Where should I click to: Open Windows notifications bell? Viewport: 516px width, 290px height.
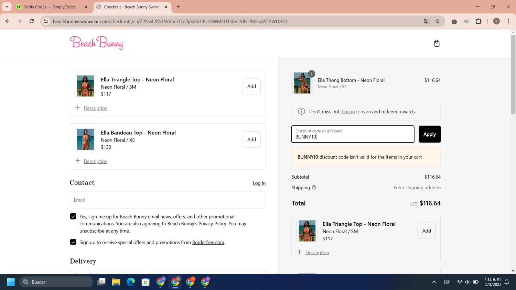pyautogui.click(x=507, y=282)
